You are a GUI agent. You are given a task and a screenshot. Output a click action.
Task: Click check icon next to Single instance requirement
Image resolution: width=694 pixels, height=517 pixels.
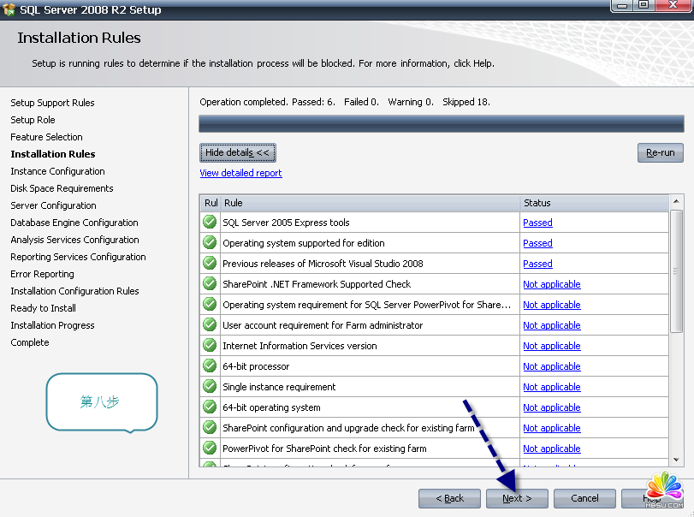[x=210, y=387]
